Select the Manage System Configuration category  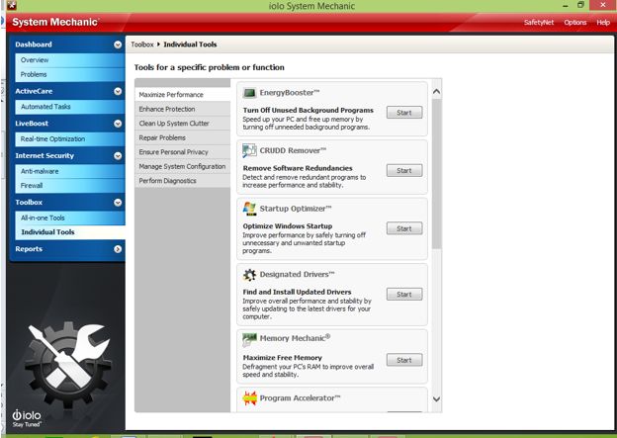(x=183, y=166)
